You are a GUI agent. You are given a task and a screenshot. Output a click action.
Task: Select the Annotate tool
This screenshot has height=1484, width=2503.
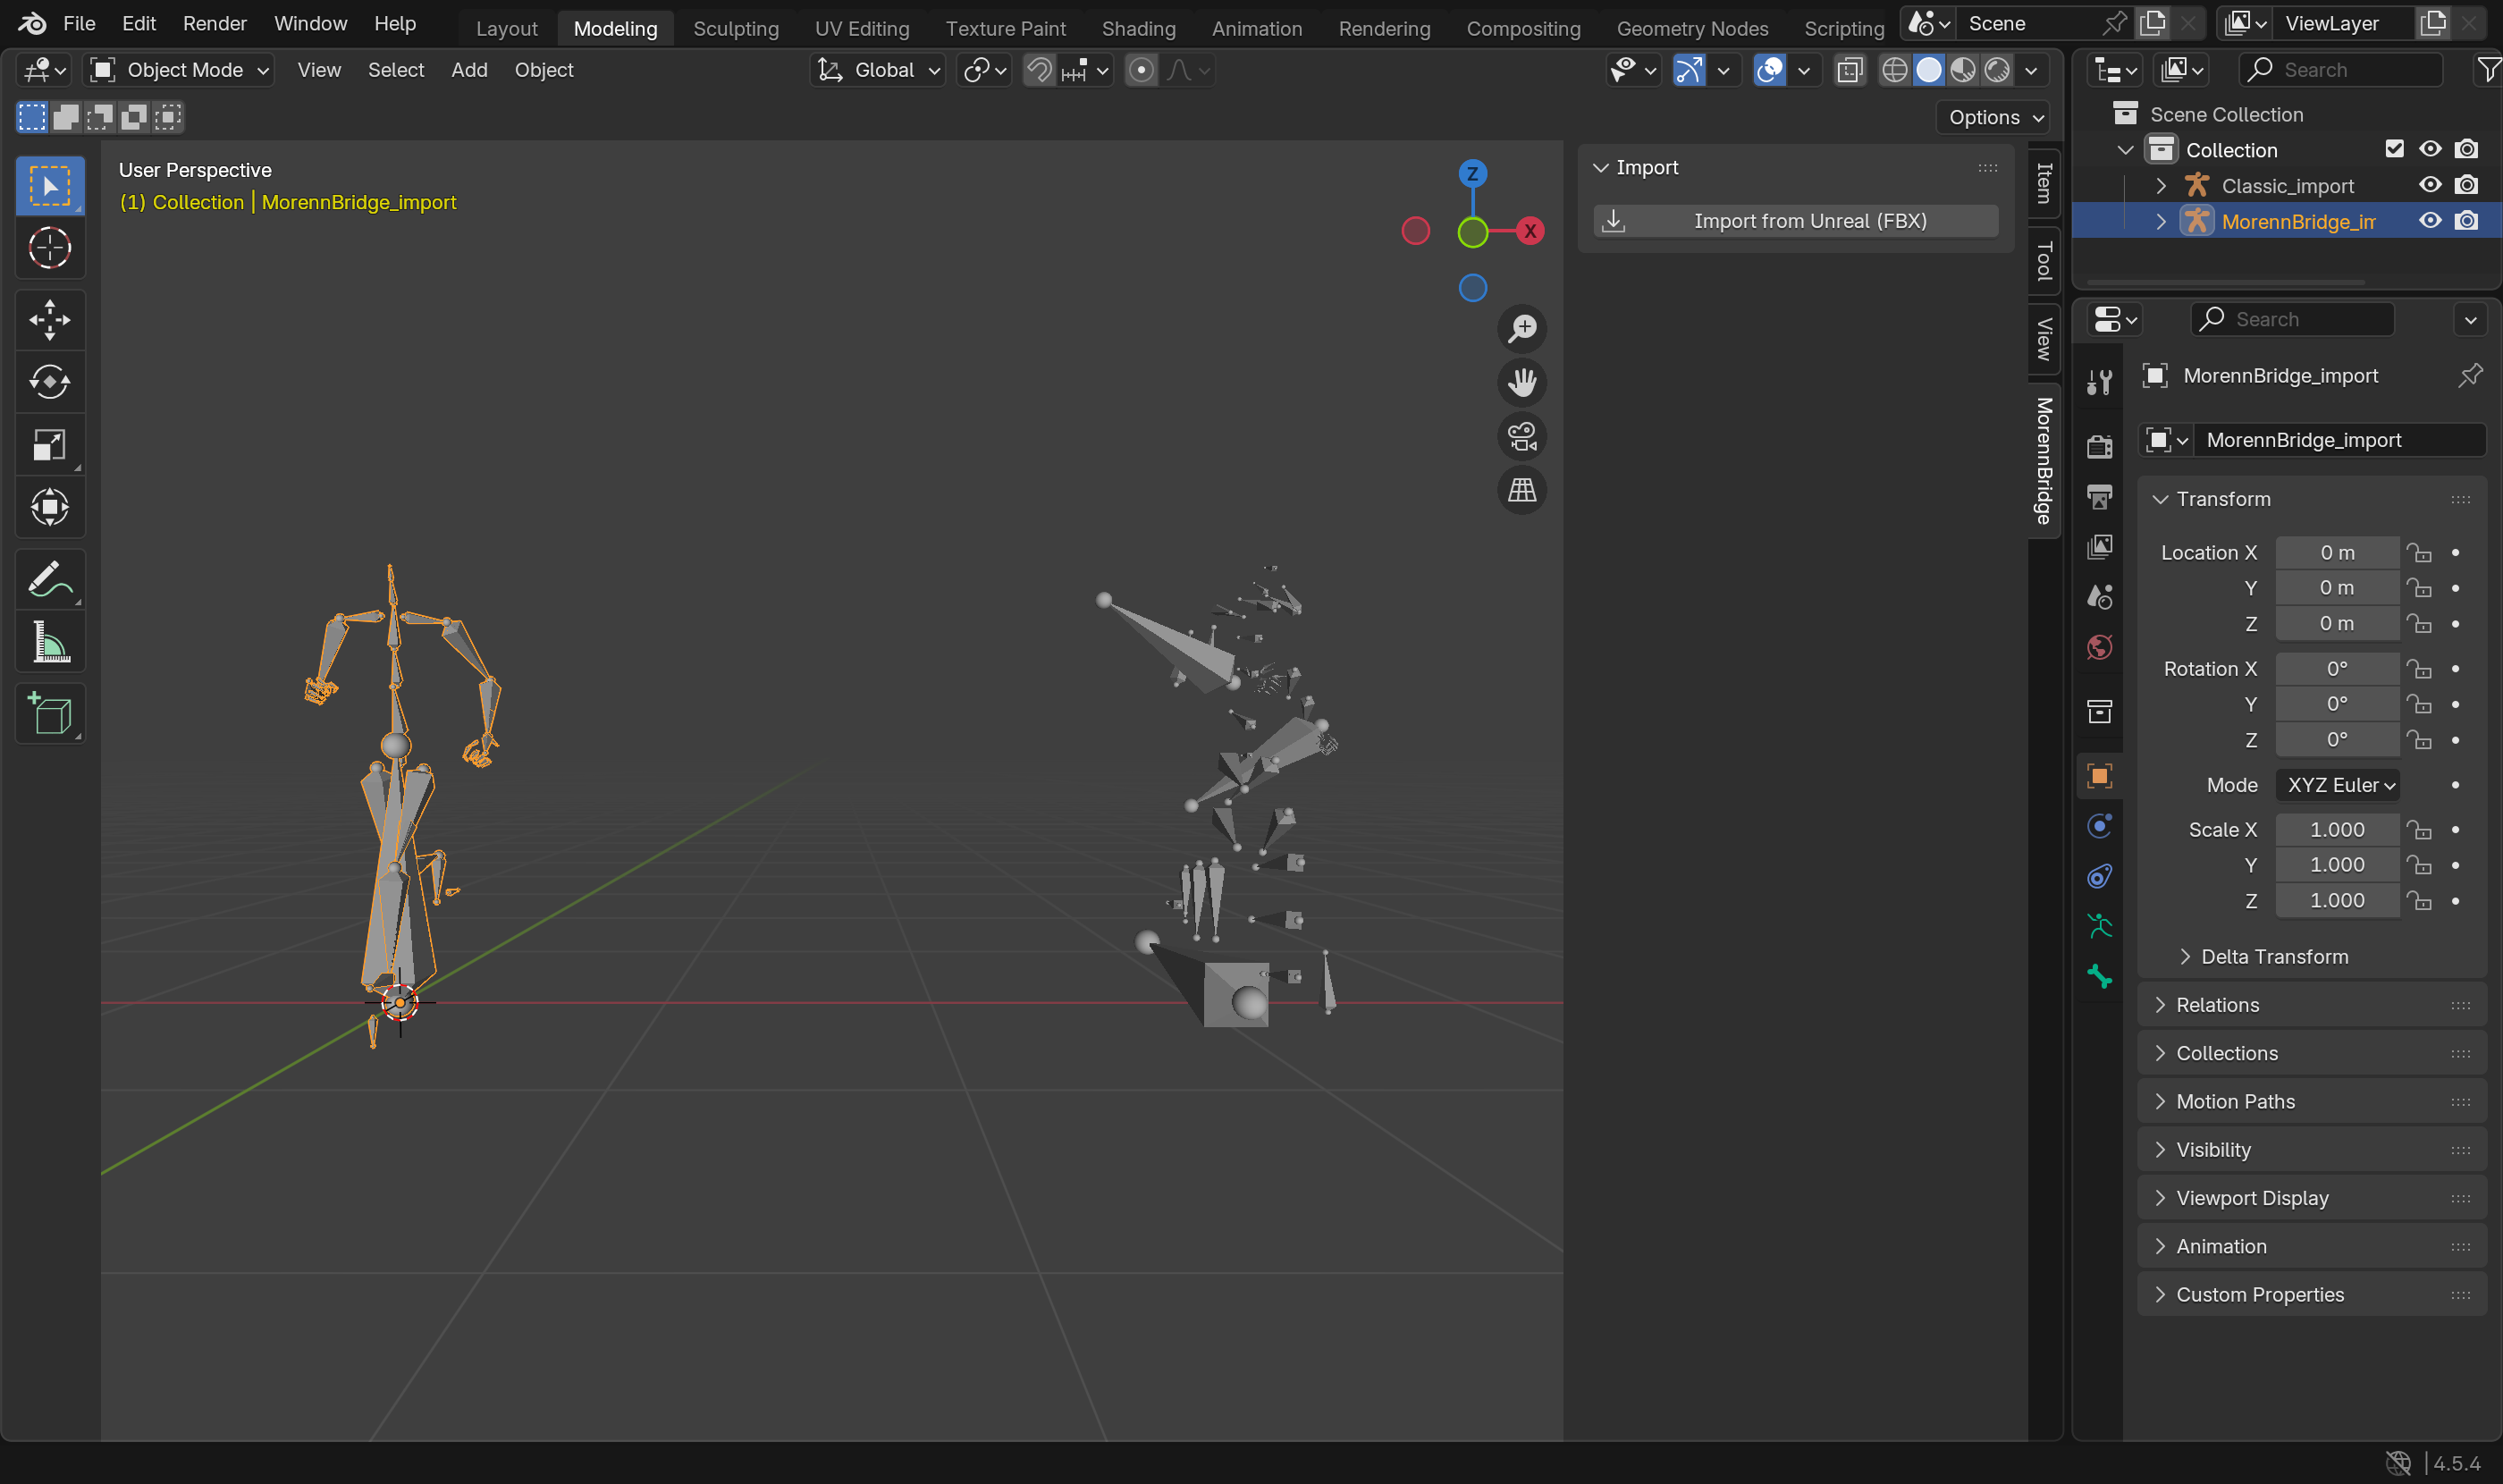pos(50,579)
